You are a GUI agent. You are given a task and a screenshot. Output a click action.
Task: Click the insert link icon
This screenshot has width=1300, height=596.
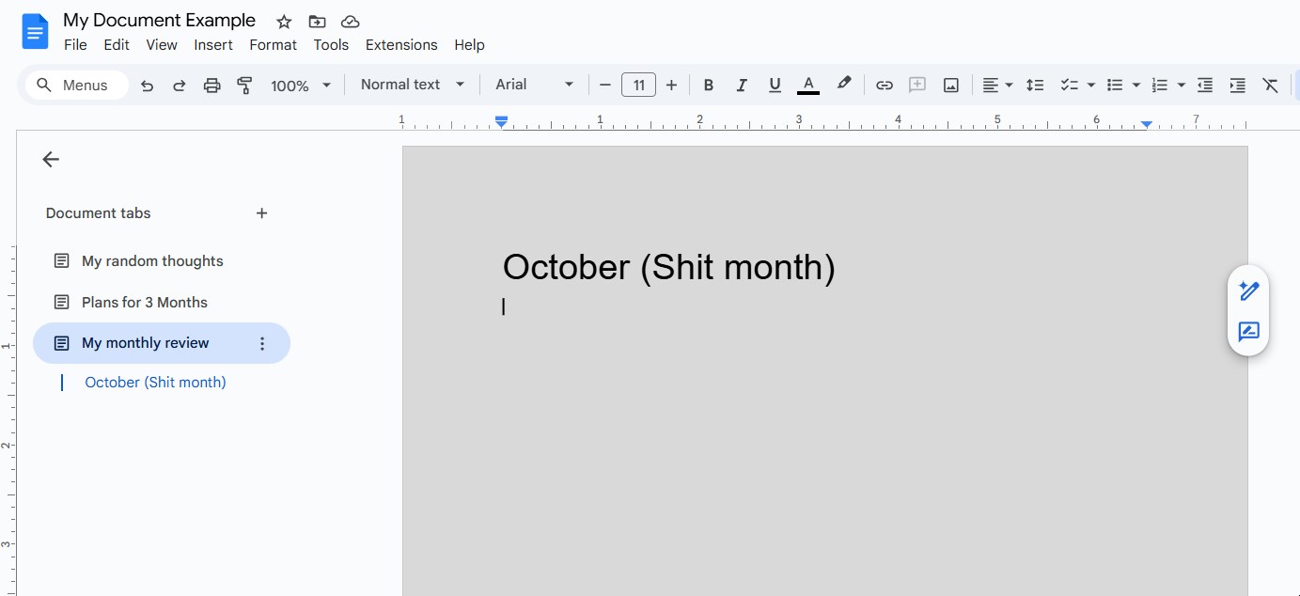tap(884, 86)
